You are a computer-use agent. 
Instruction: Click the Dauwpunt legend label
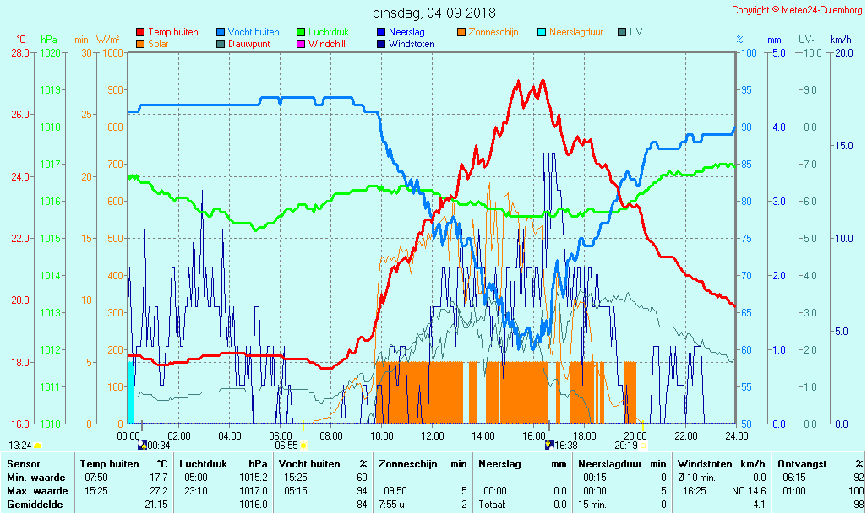pyautogui.click(x=248, y=44)
